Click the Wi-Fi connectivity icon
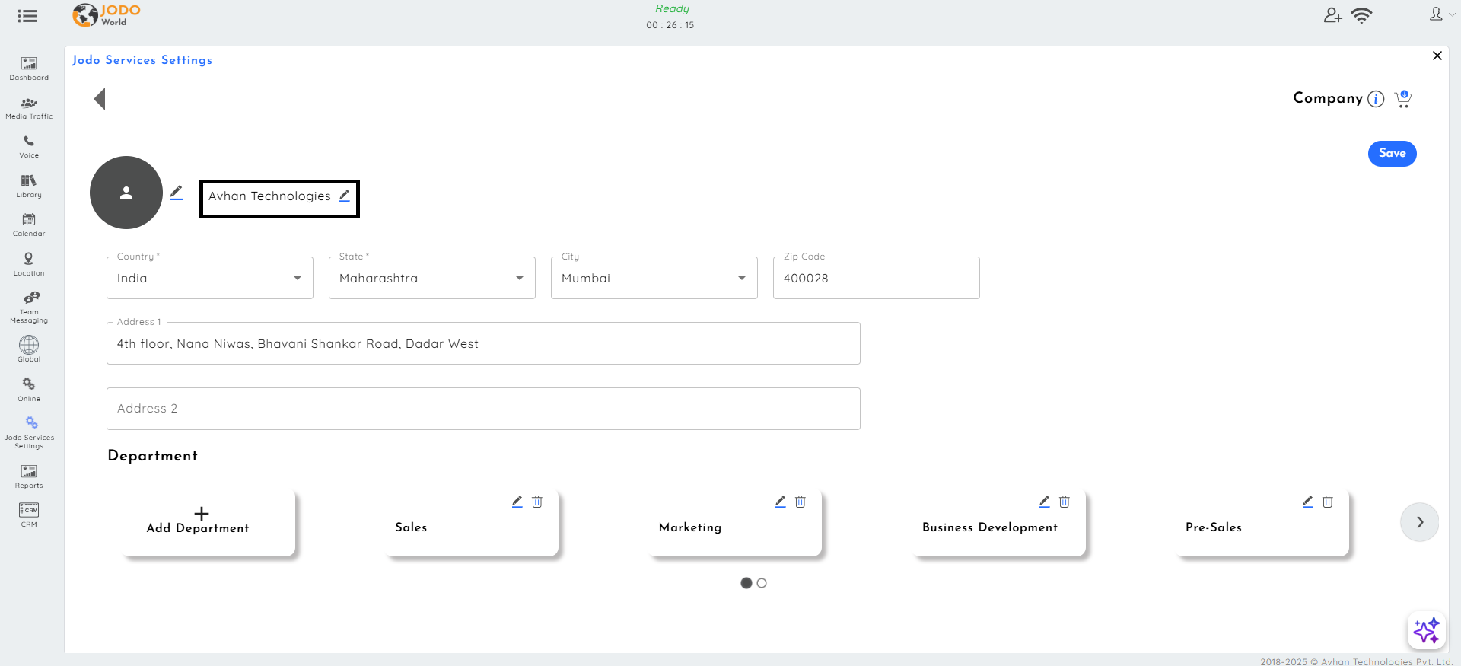The width and height of the screenshot is (1461, 666). pyautogui.click(x=1361, y=15)
